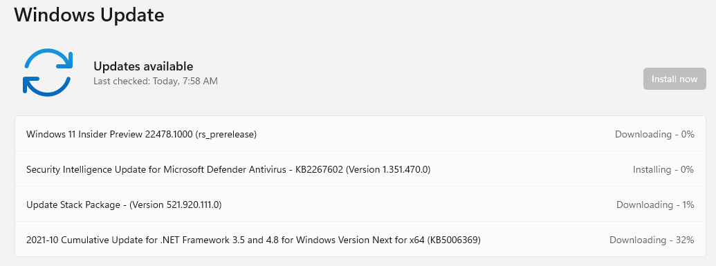
Task: Click the Version 521.920.111.0 label
Action: [176, 205]
